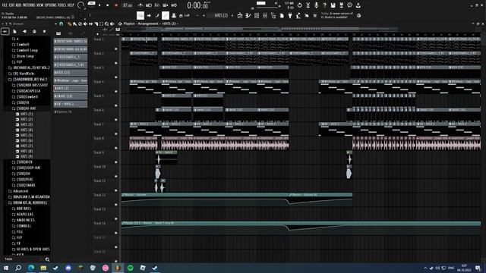Open the chat bubble icon
Screen dimensions: 486x273
(349, 5)
